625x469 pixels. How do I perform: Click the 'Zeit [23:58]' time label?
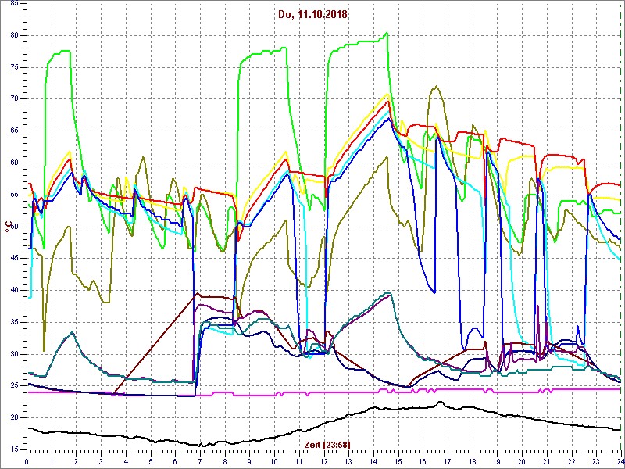coord(327,444)
